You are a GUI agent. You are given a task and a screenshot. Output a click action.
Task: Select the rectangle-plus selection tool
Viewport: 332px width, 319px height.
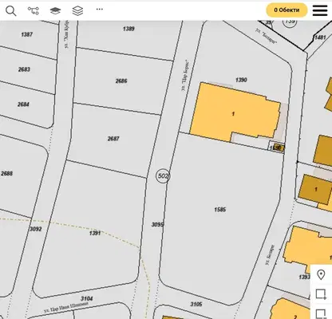[321, 294]
